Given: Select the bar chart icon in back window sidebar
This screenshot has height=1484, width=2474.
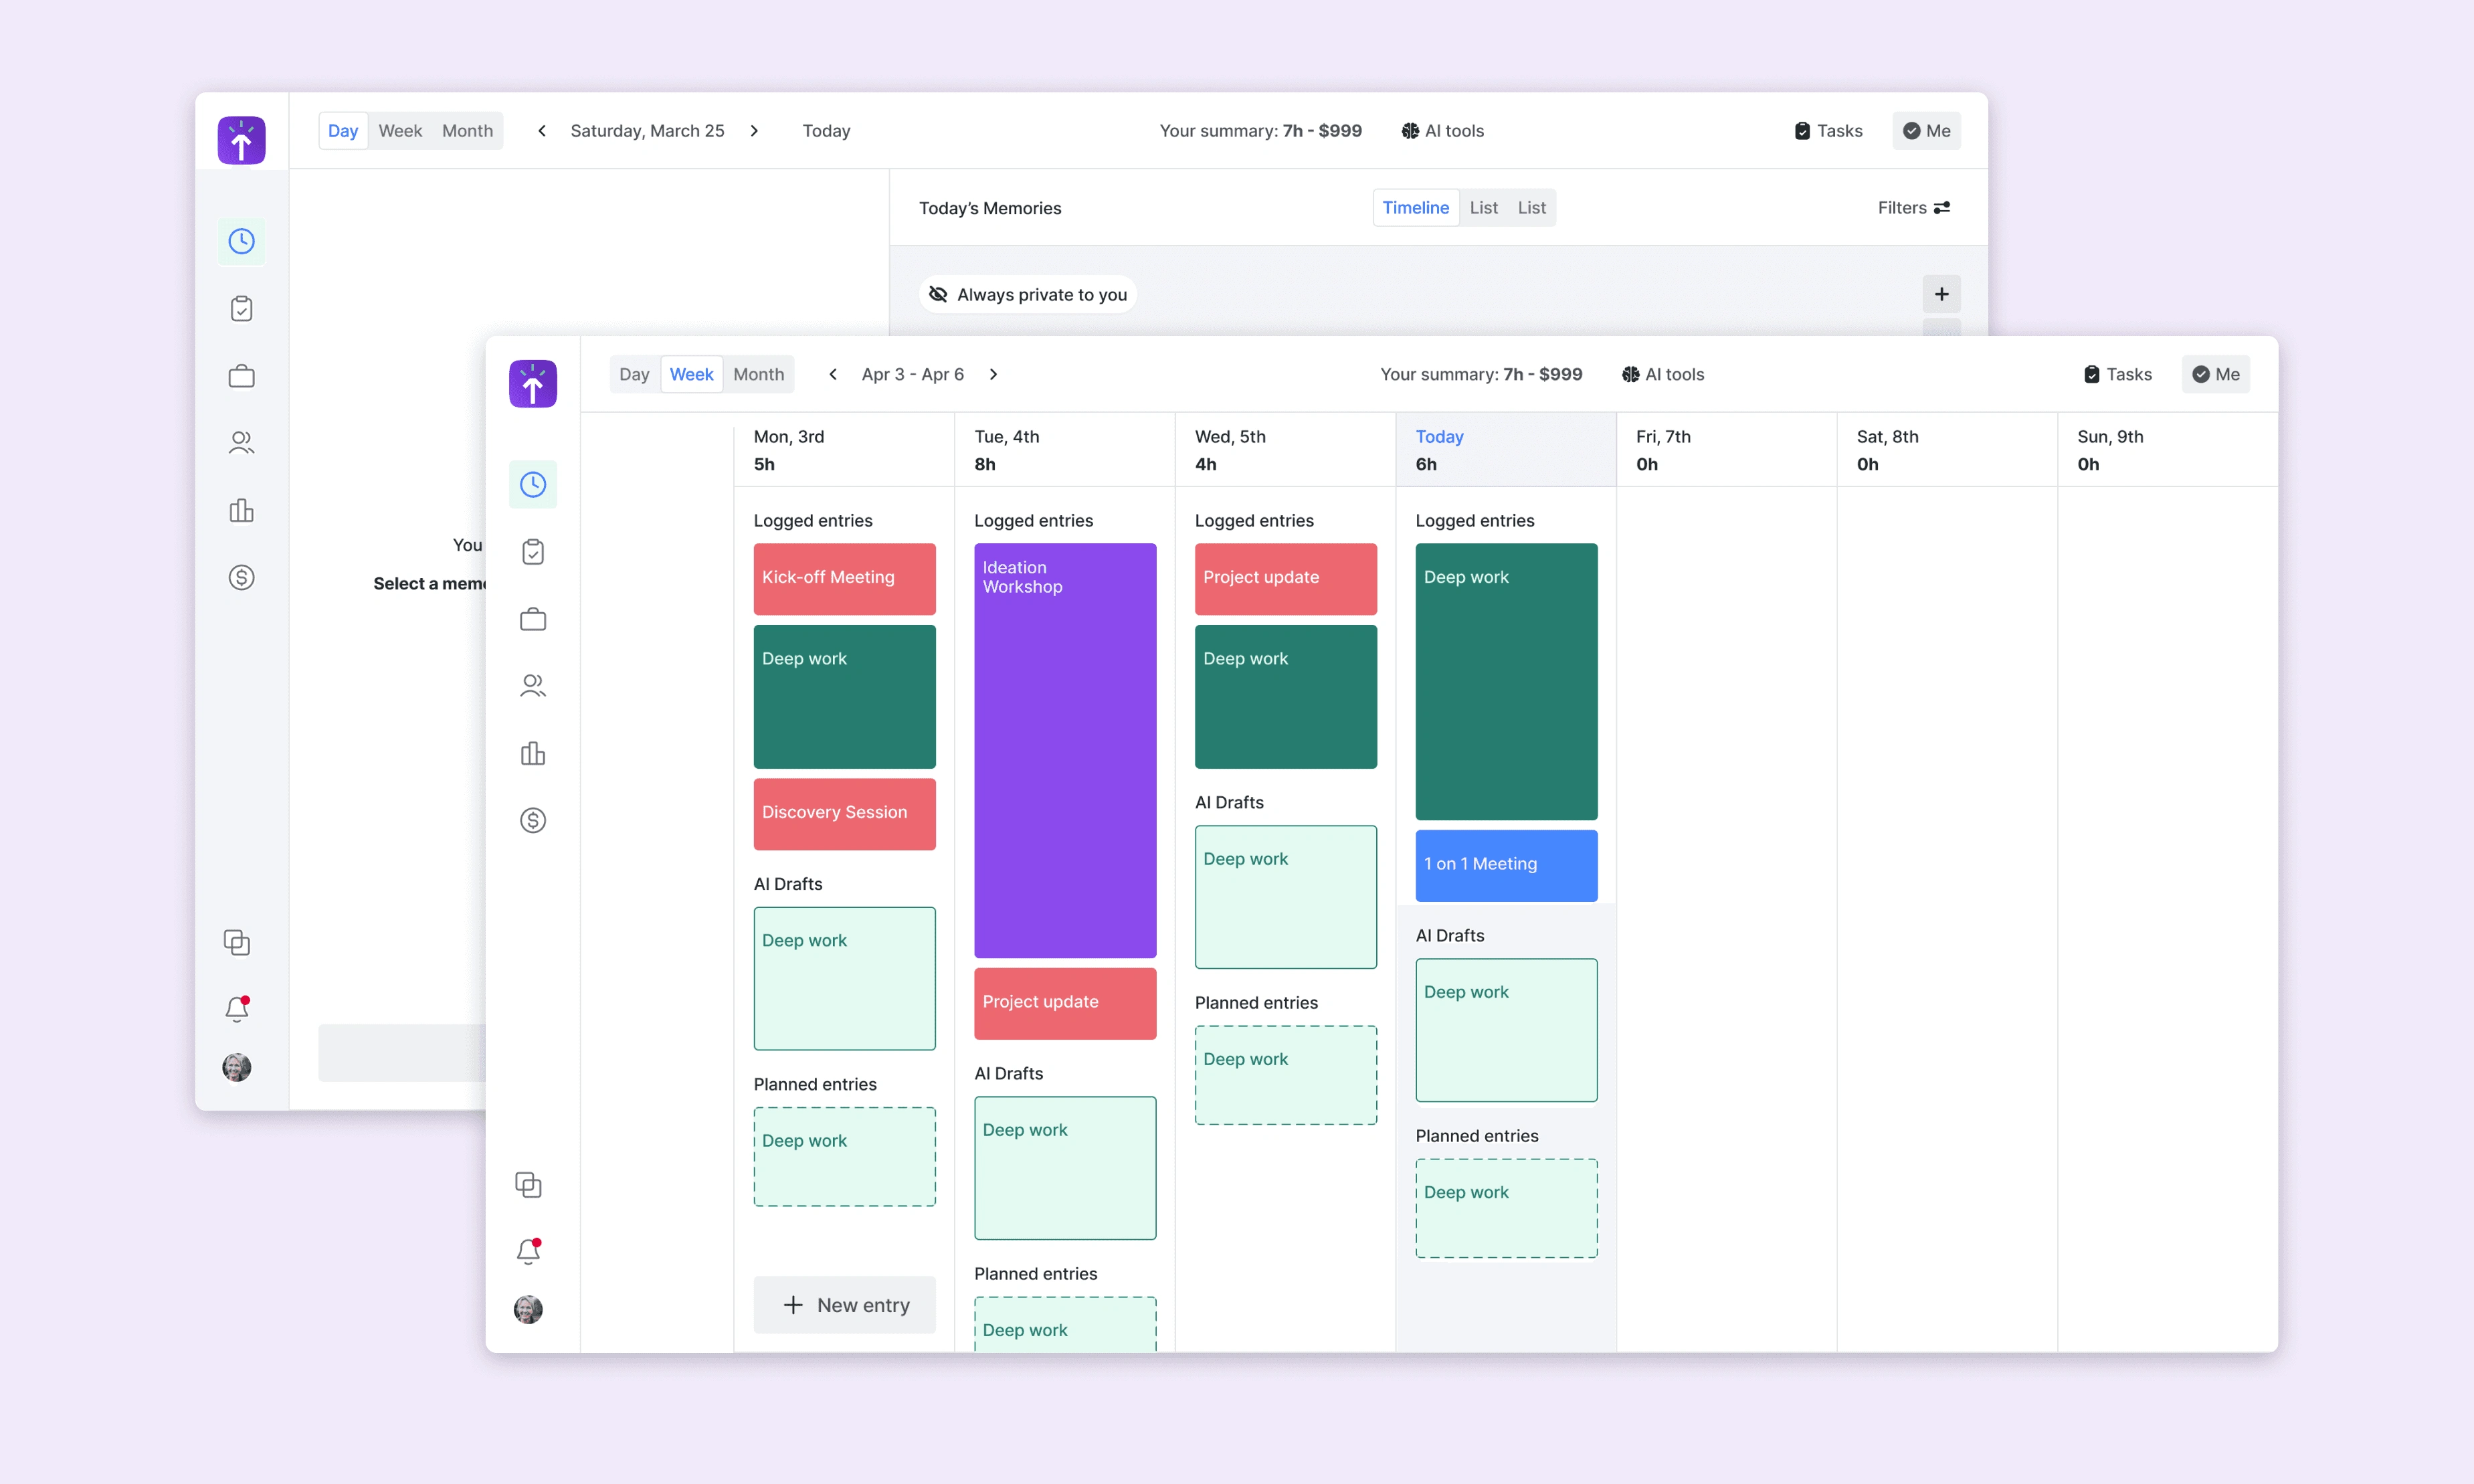Looking at the screenshot, I should pos(242,510).
